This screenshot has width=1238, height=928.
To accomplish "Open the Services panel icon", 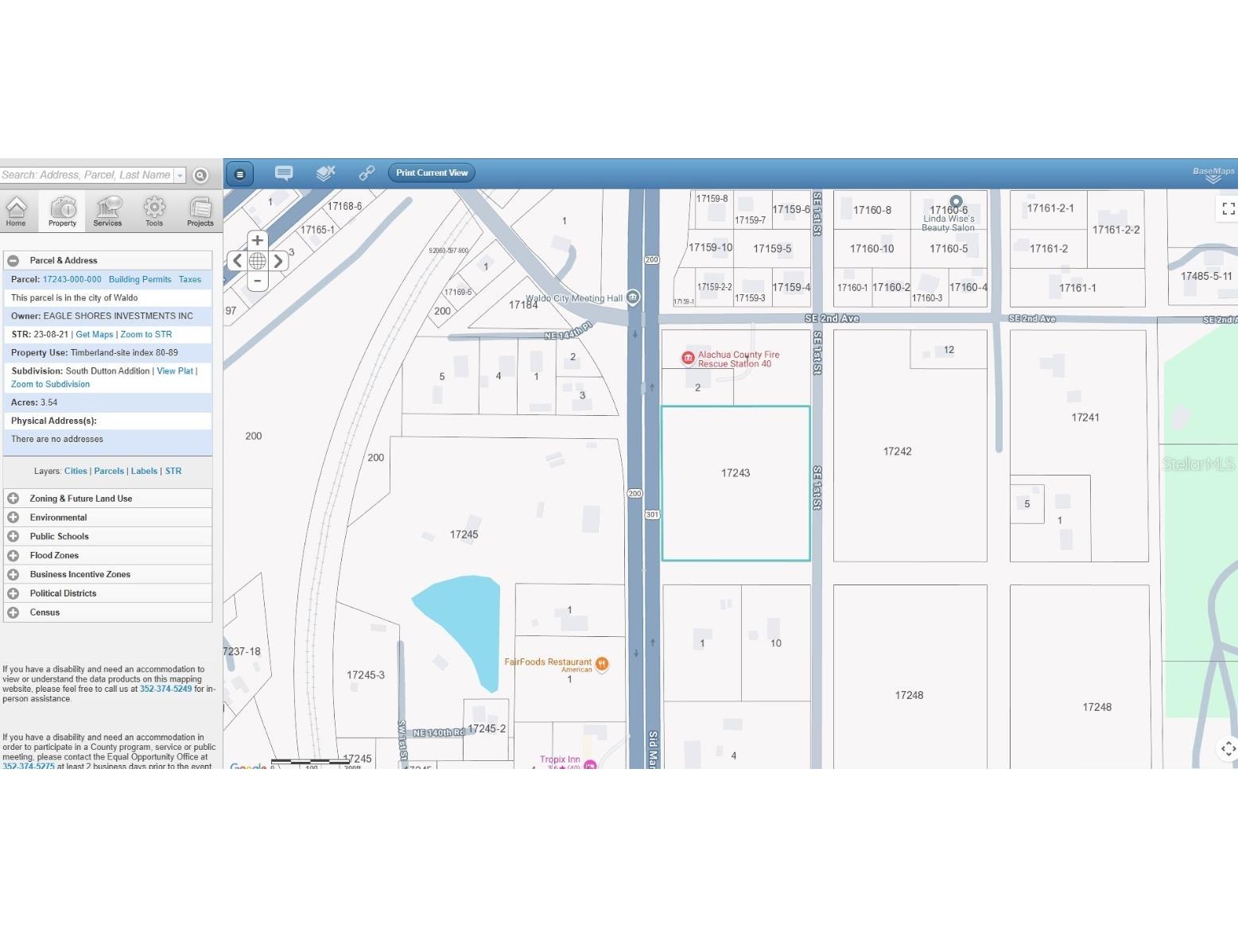I will pyautogui.click(x=107, y=208).
